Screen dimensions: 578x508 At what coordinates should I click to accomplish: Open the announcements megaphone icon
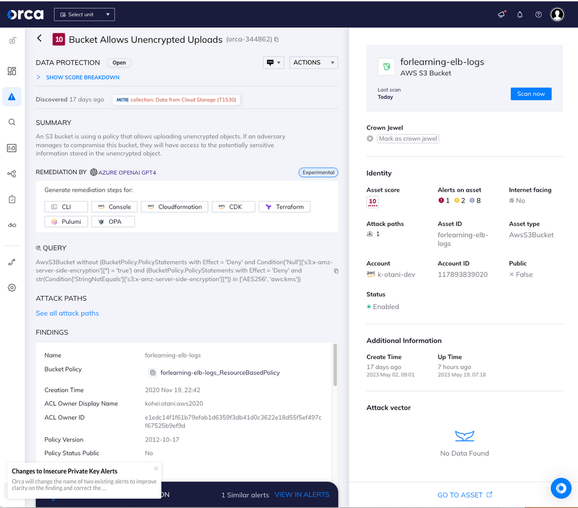pos(501,14)
